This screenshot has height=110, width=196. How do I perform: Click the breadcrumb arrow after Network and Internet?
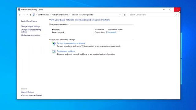click(70, 15)
